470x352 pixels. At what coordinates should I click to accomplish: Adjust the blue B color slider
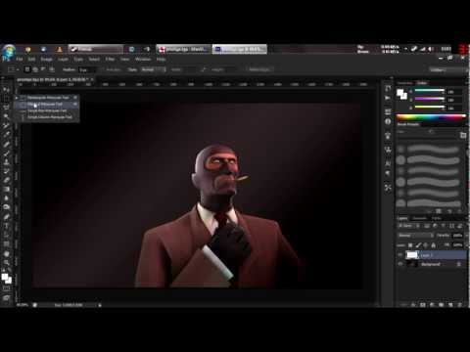(x=429, y=108)
